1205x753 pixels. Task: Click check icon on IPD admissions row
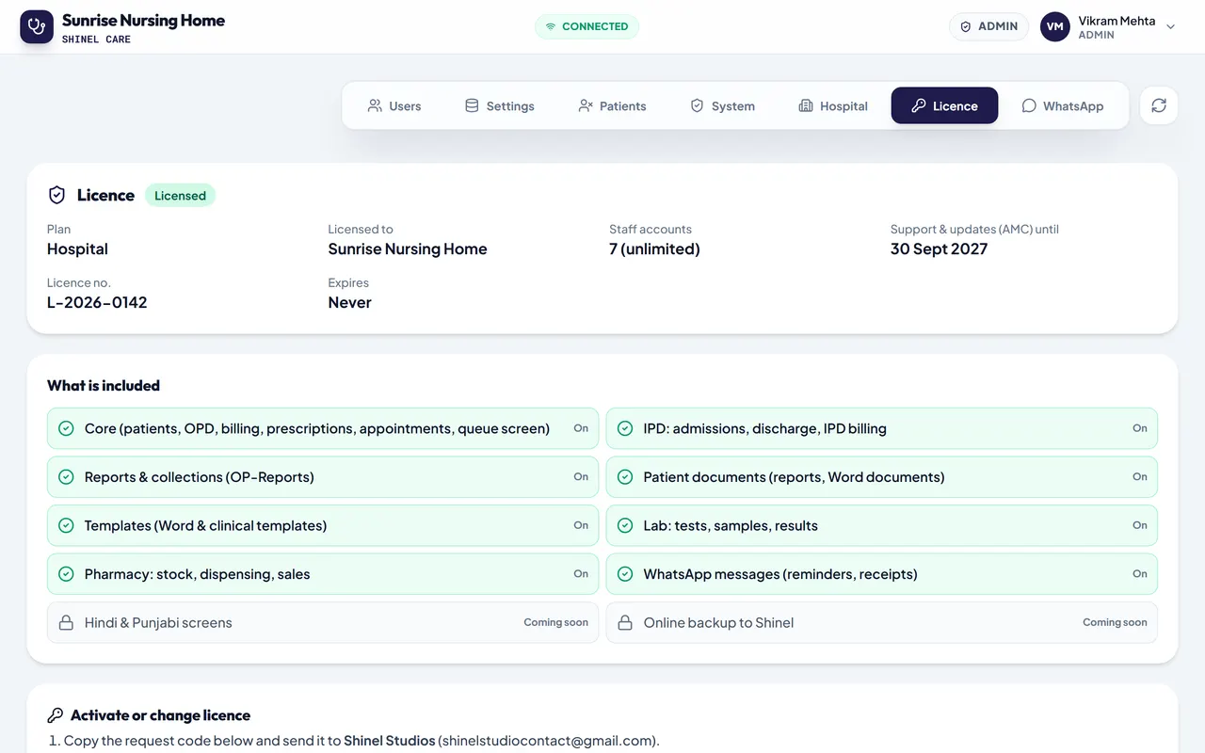coord(625,428)
